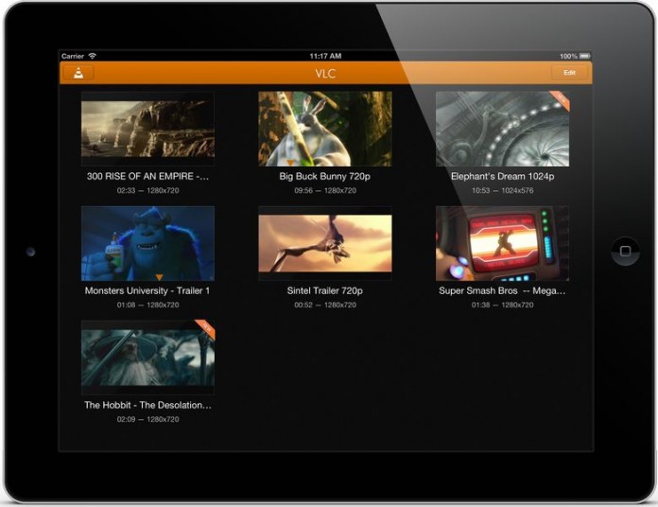This screenshot has height=507, width=658.
Task: Play the Big Buck Bunny 720p video thumbnail
Action: click(x=324, y=128)
